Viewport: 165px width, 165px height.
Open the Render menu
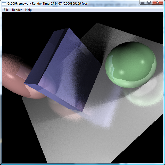[17, 10]
